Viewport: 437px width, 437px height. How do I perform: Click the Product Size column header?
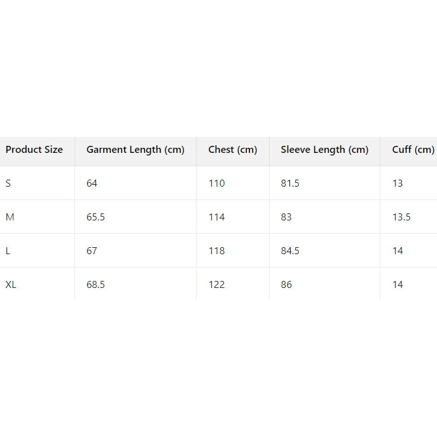(34, 150)
